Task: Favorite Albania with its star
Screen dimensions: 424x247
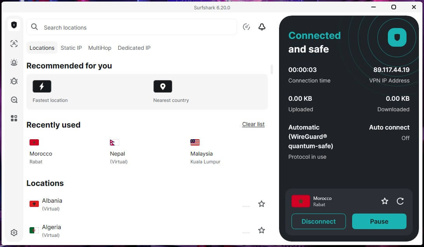Action: (x=262, y=204)
